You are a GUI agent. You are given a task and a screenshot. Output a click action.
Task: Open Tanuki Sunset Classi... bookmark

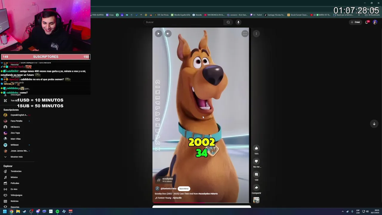(298, 15)
